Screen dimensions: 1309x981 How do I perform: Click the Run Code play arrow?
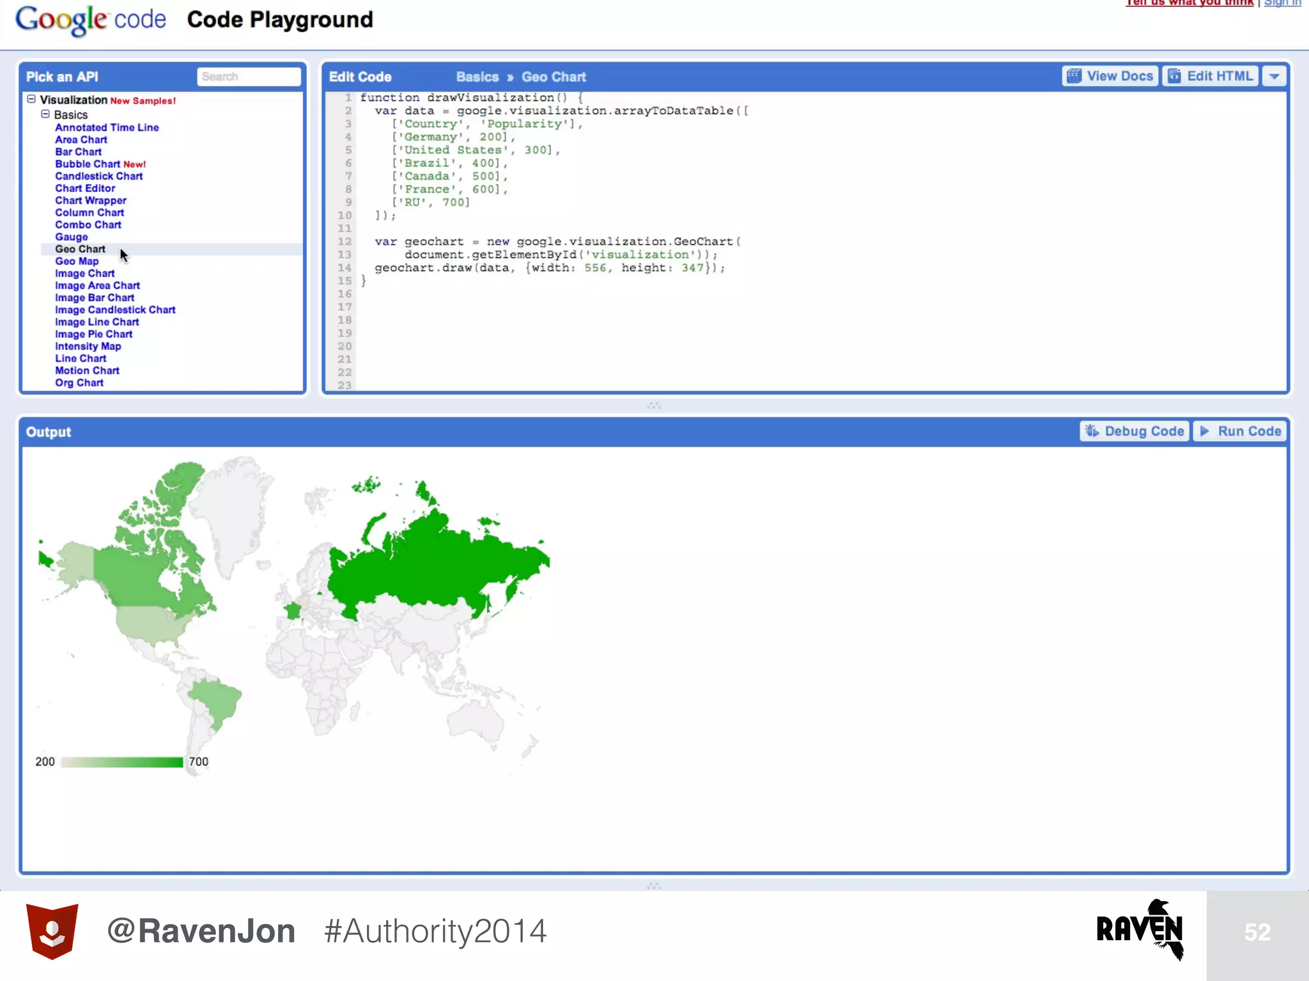click(x=1205, y=431)
